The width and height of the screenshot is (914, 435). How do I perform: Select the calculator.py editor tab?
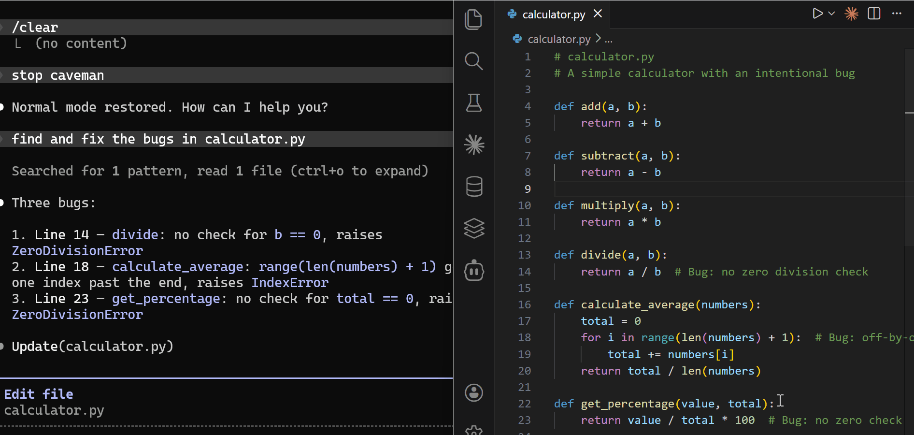click(x=554, y=14)
